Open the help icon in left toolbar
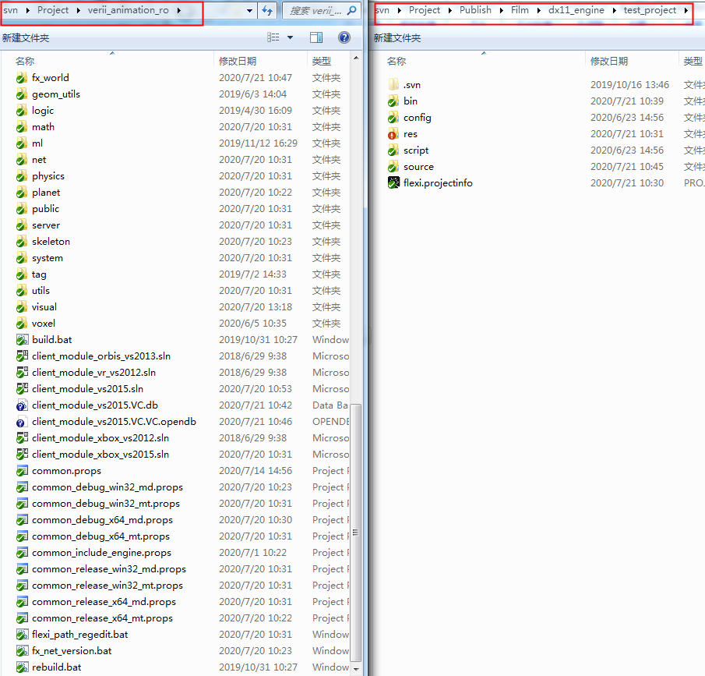The width and height of the screenshot is (705, 676). 344,37
